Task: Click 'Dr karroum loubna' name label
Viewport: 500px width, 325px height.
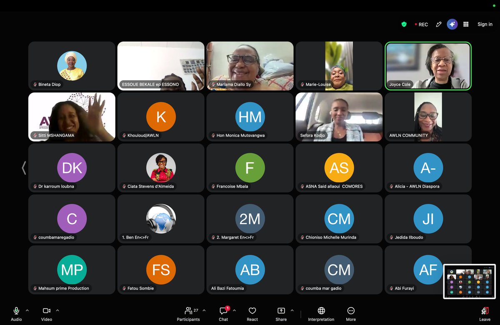Action: coord(56,186)
